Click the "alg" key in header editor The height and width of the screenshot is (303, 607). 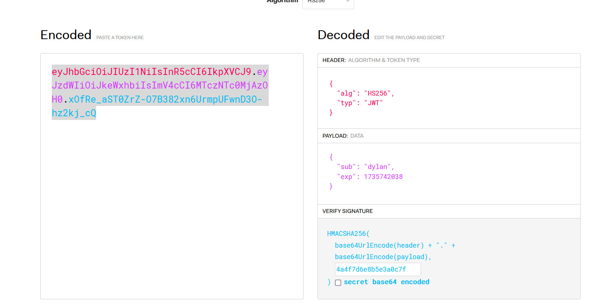click(346, 93)
